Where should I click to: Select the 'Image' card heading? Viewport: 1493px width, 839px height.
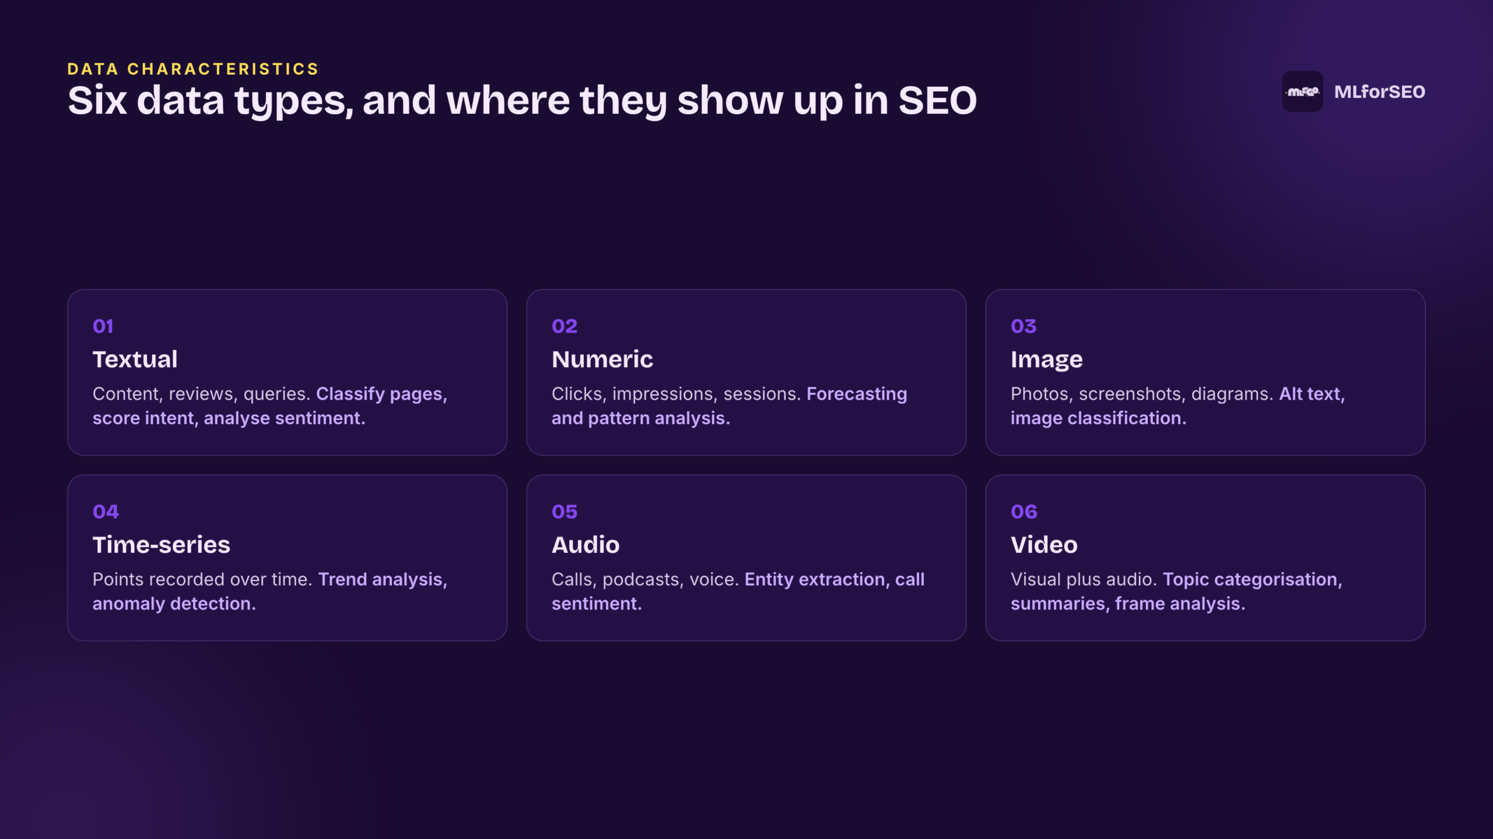click(1047, 360)
